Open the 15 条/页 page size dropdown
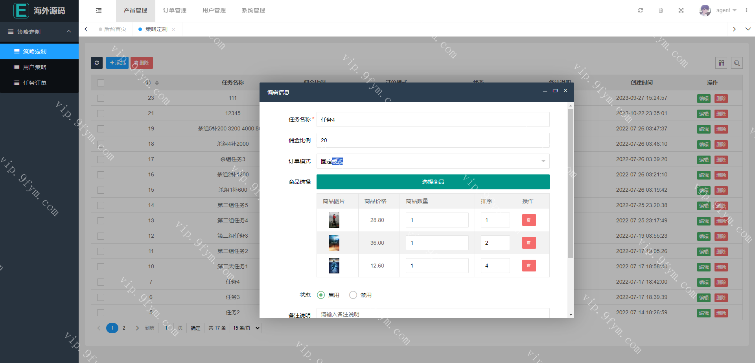Image resolution: width=755 pixels, height=363 pixels. pyautogui.click(x=246, y=328)
